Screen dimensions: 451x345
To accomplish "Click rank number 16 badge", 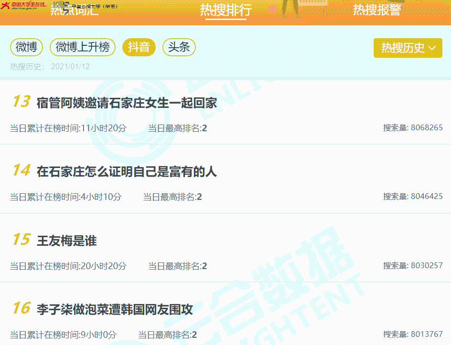I will pyautogui.click(x=21, y=309).
